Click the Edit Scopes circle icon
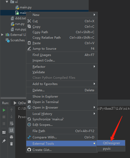Viewport: 130px width, 158px height. tap(29, 125)
